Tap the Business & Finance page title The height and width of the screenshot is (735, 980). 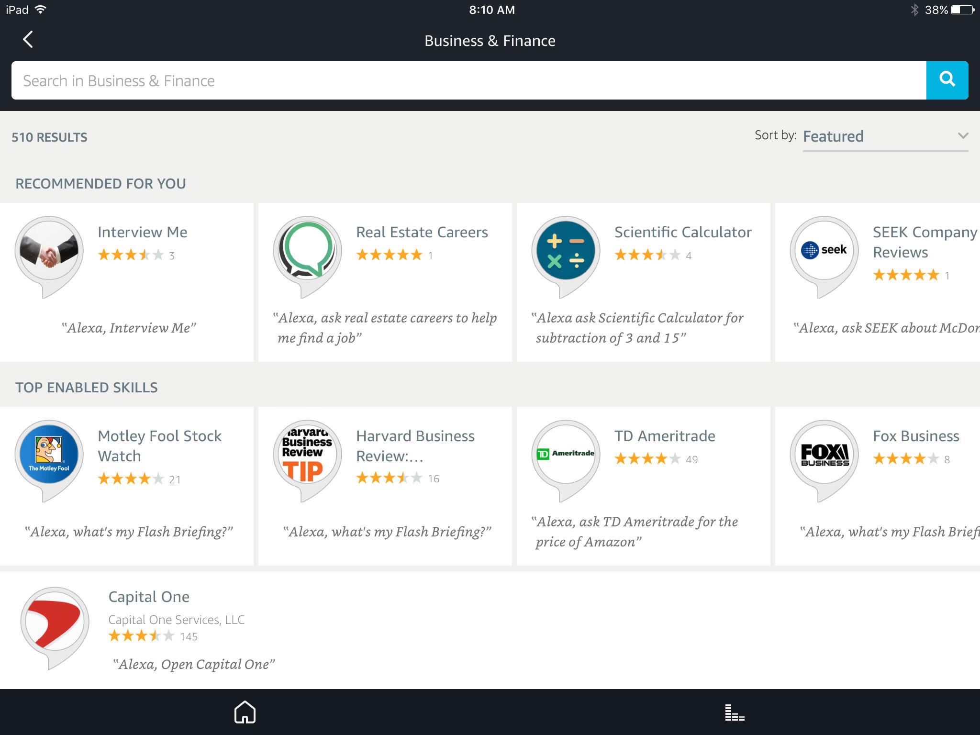coord(490,41)
